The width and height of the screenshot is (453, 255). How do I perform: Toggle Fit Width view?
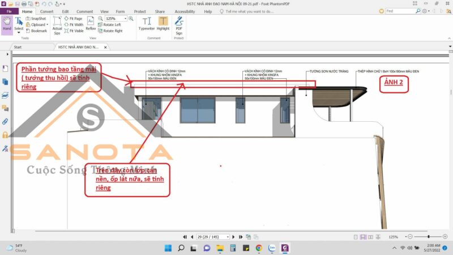click(x=75, y=25)
